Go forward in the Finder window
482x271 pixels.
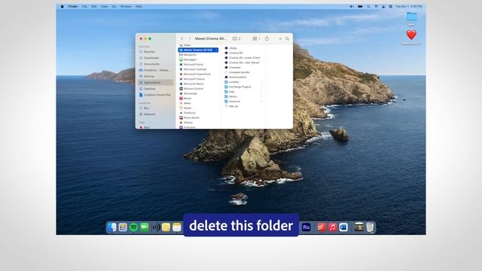coord(189,38)
